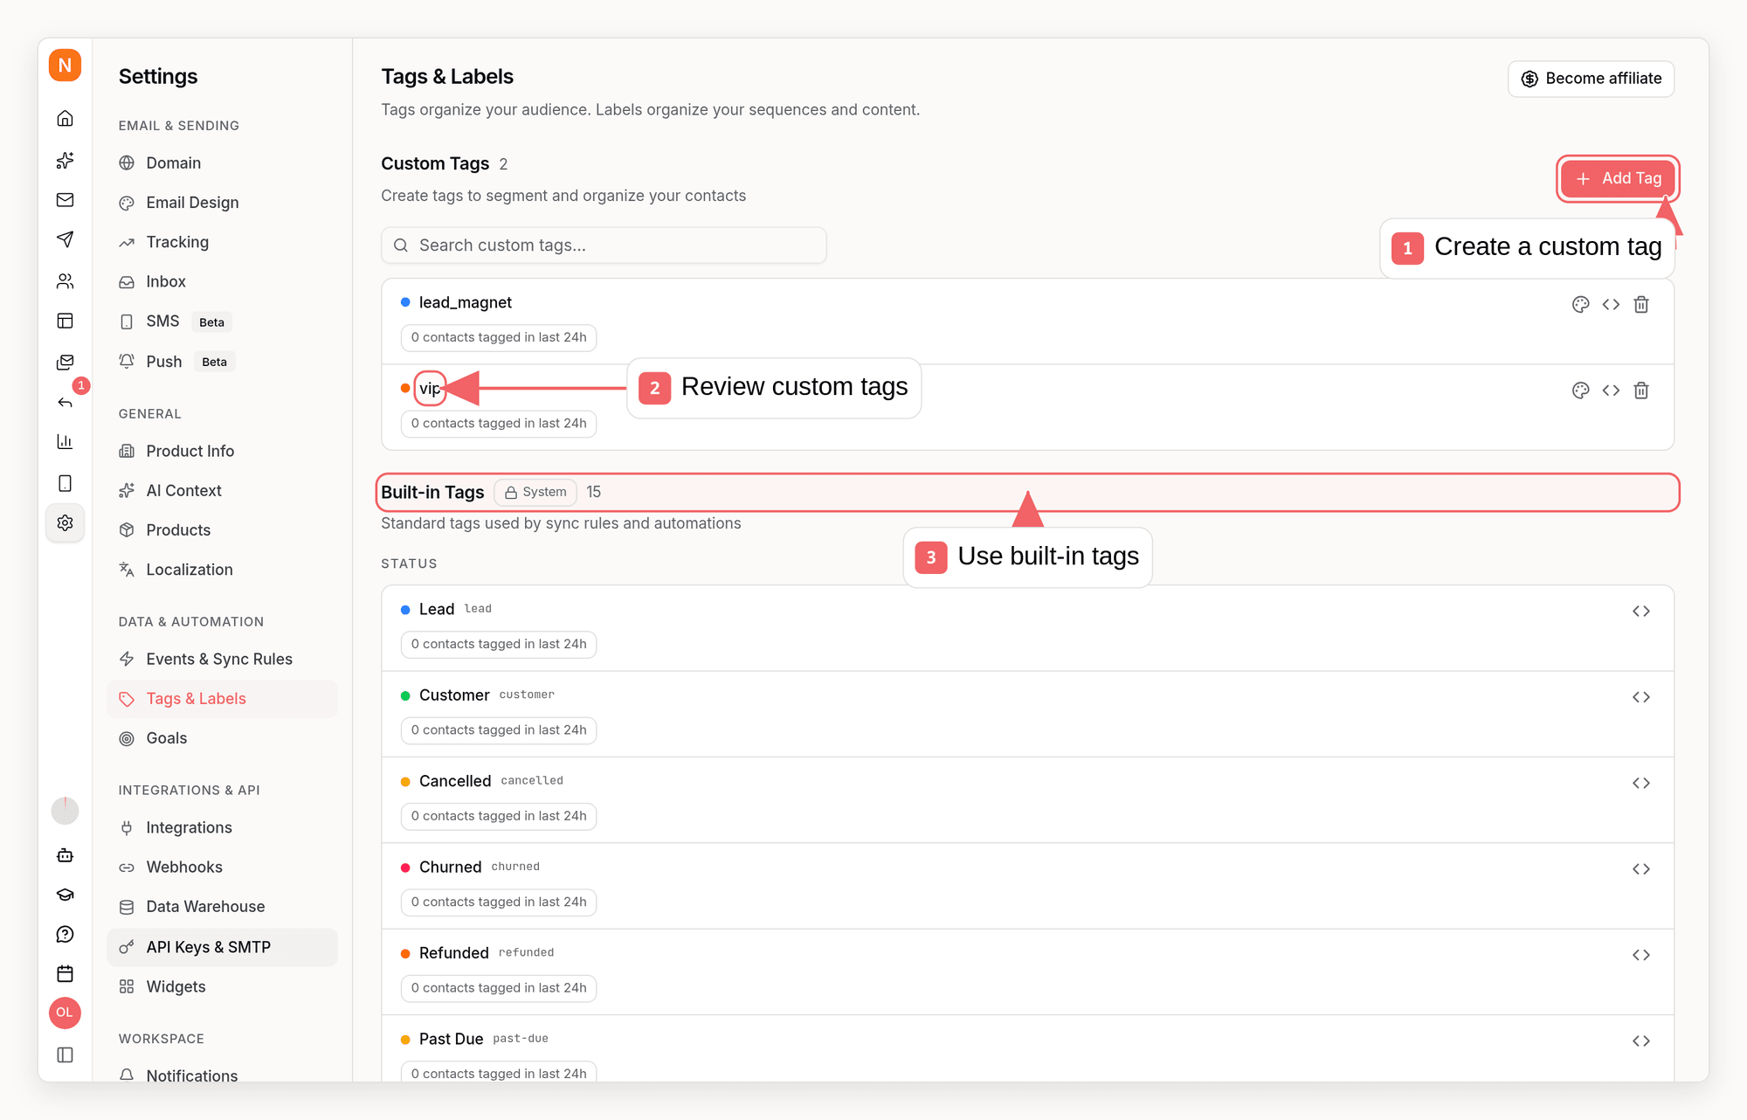This screenshot has height=1120, width=1747.
Task: Show code snippet for Lead tag
Action: (1641, 611)
